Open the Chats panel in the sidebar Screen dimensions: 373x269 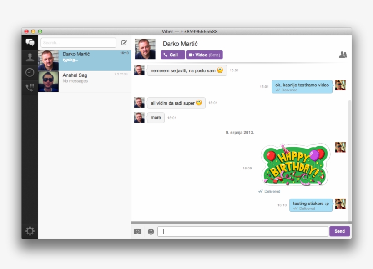pyautogui.click(x=30, y=42)
